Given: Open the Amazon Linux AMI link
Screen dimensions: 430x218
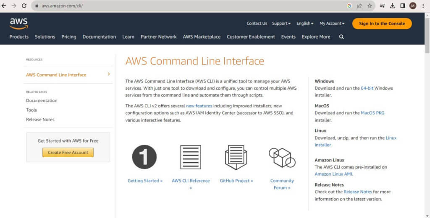Looking at the screenshot, I should [x=333, y=174].
